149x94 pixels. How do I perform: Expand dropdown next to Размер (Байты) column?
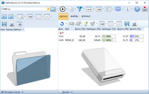(23, 30)
